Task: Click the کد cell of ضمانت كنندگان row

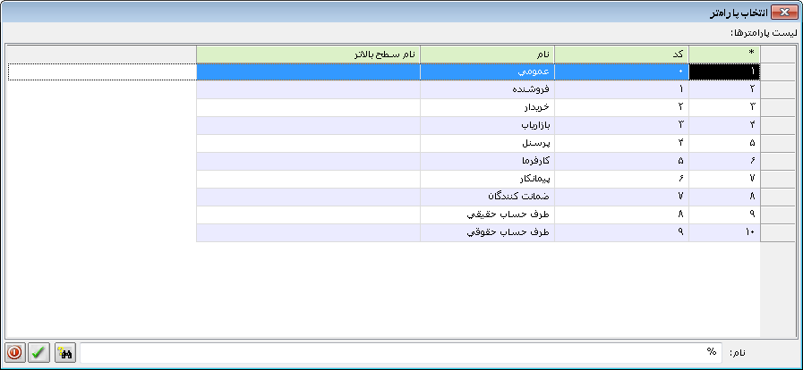Action: 621,197
